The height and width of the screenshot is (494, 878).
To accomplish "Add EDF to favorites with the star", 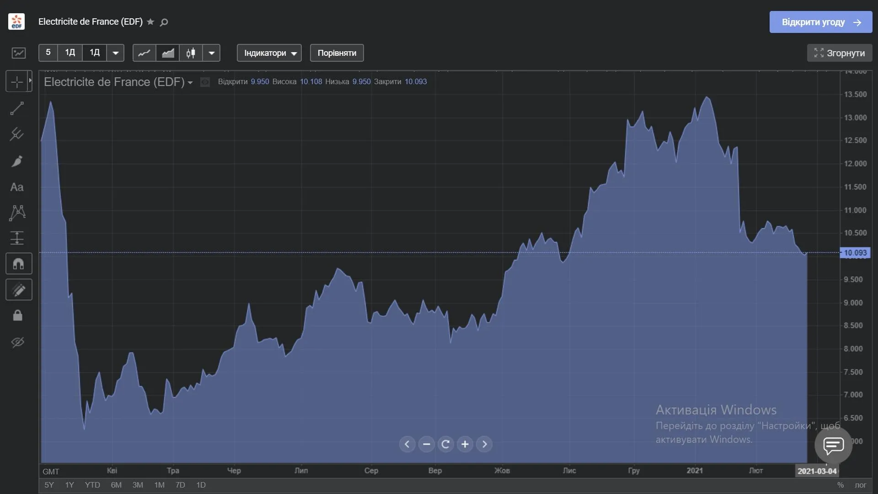I will tap(150, 22).
